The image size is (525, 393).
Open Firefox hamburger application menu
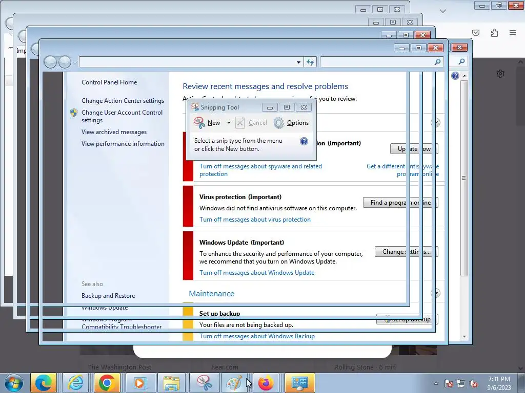pos(513,33)
